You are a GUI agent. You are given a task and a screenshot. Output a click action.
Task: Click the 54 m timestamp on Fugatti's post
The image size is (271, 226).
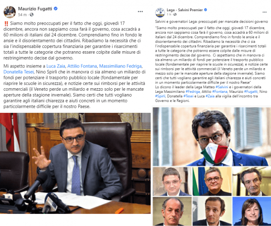coord(23,15)
